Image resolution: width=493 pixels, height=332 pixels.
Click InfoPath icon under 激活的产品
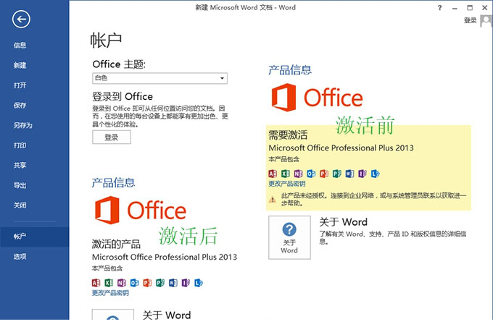186,283
